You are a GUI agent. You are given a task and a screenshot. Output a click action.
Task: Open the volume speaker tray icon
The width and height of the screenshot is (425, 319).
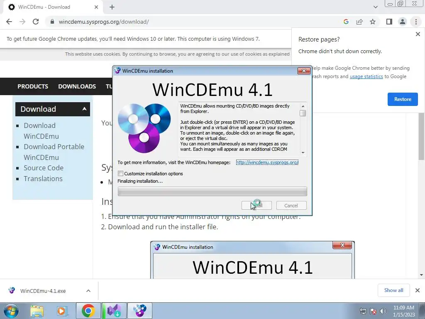pyautogui.click(x=383, y=312)
